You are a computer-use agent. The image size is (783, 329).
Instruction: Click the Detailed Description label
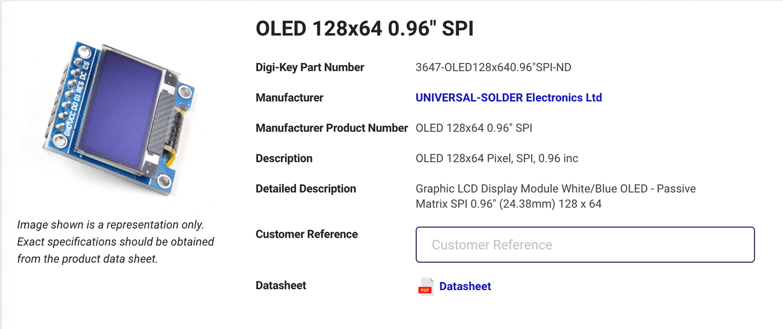[x=306, y=189]
